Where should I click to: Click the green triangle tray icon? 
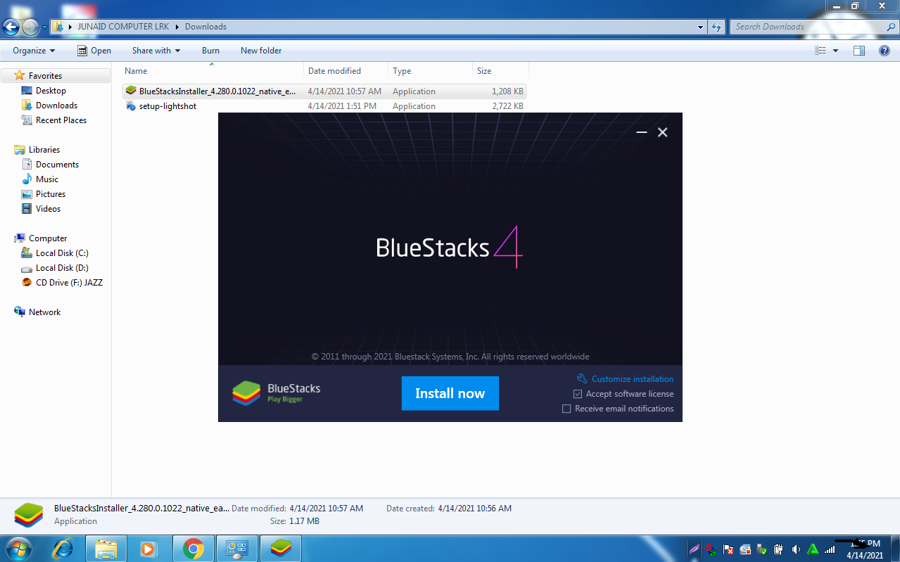(813, 549)
